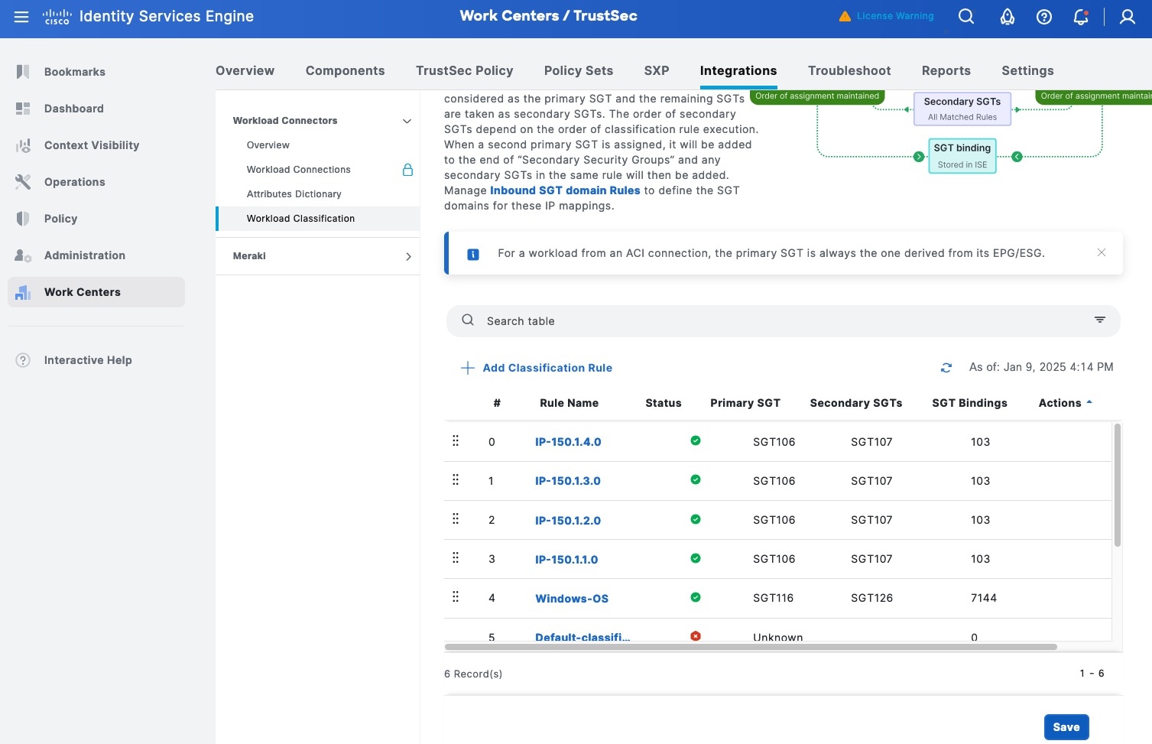Click the search magnifier in header
1152x744 pixels.
[966, 17]
